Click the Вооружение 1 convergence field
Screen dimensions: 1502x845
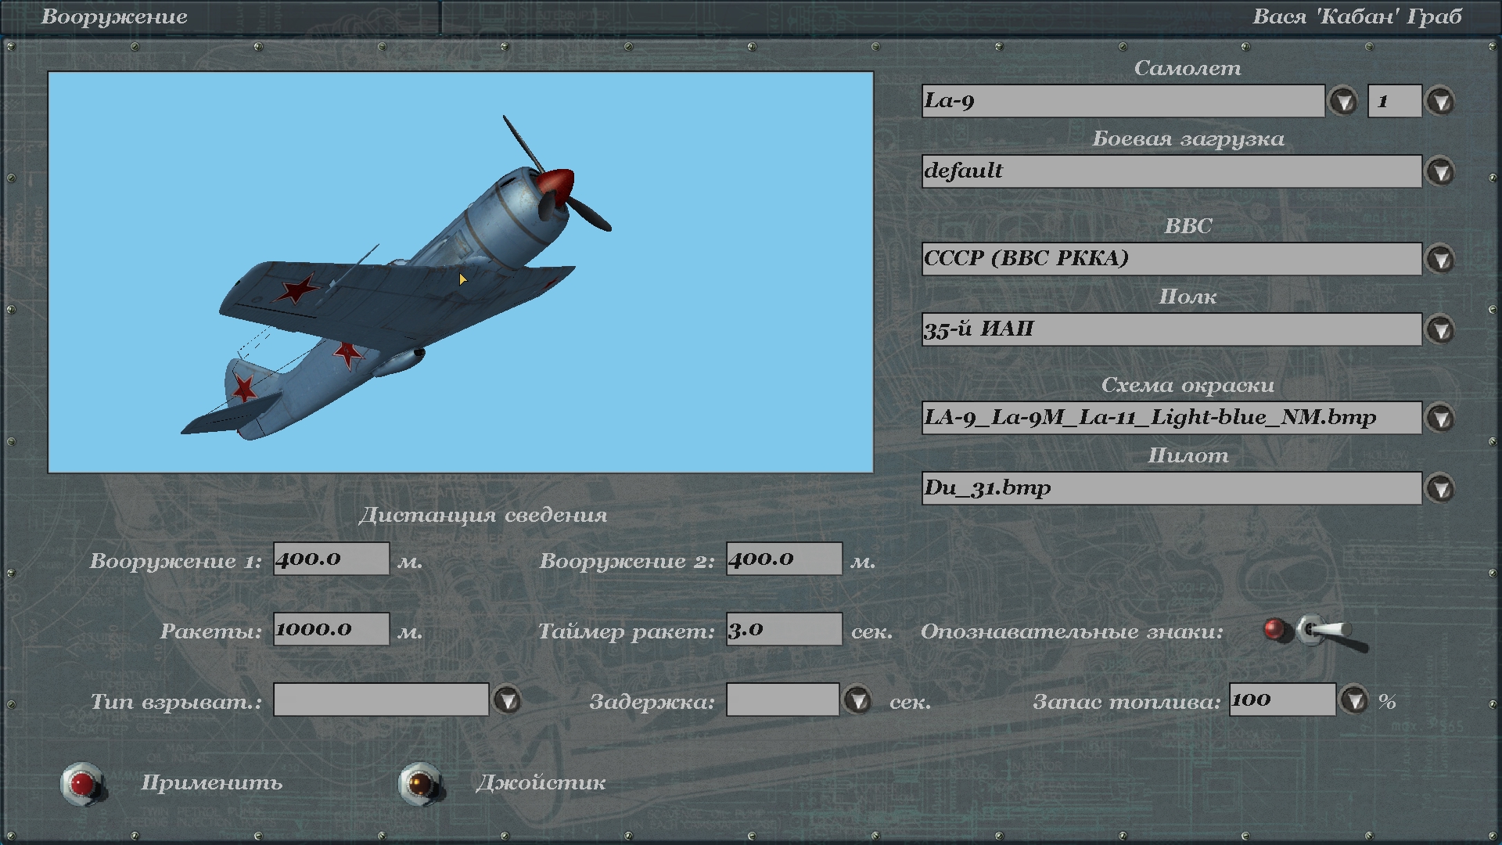coord(331,559)
